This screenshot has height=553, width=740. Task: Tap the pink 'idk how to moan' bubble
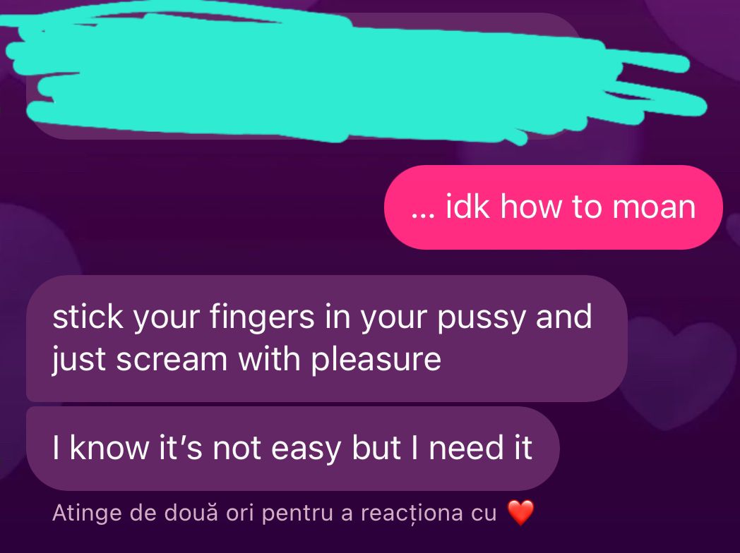(x=553, y=207)
